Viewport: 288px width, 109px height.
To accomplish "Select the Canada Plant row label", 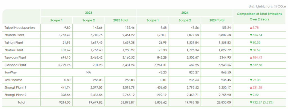I will (x=15, y=65).
